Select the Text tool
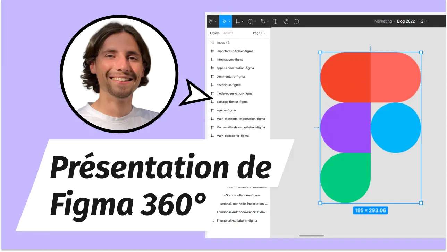447x252 pixels. (x=276, y=21)
